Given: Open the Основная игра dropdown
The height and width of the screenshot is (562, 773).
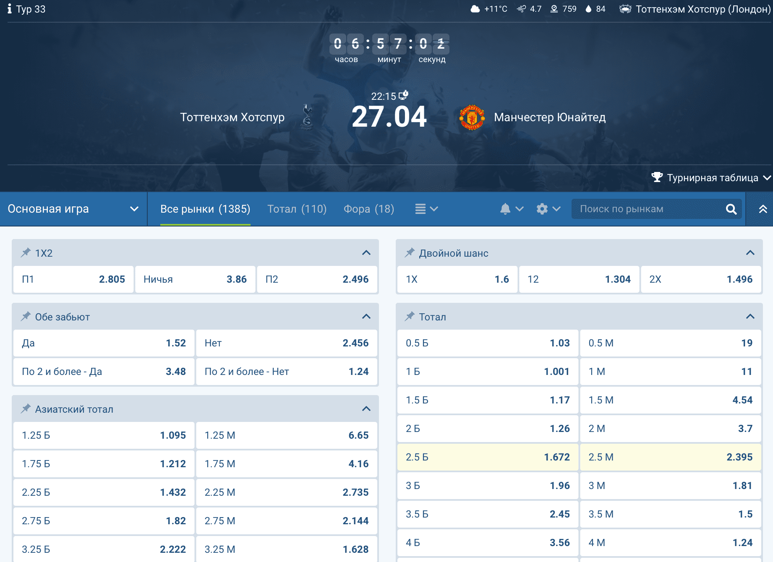Looking at the screenshot, I should pyautogui.click(x=73, y=209).
